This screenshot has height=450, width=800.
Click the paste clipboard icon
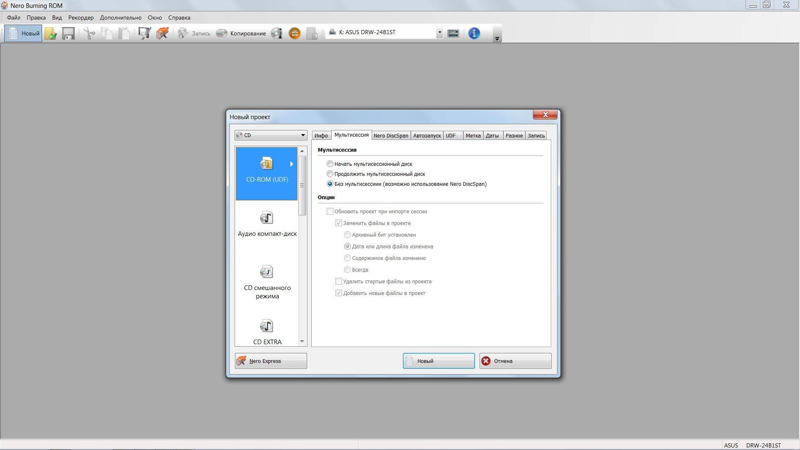pos(124,33)
